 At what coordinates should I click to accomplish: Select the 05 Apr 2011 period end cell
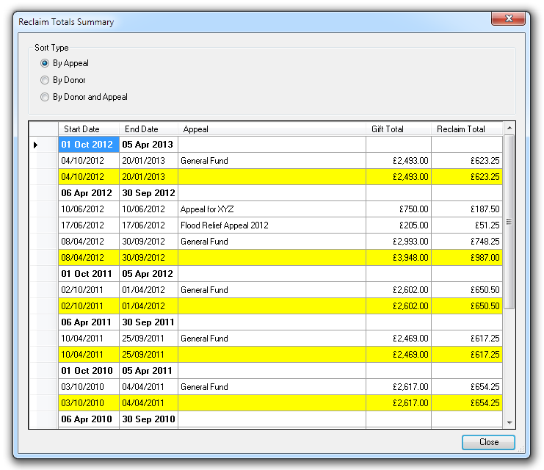[x=148, y=371]
